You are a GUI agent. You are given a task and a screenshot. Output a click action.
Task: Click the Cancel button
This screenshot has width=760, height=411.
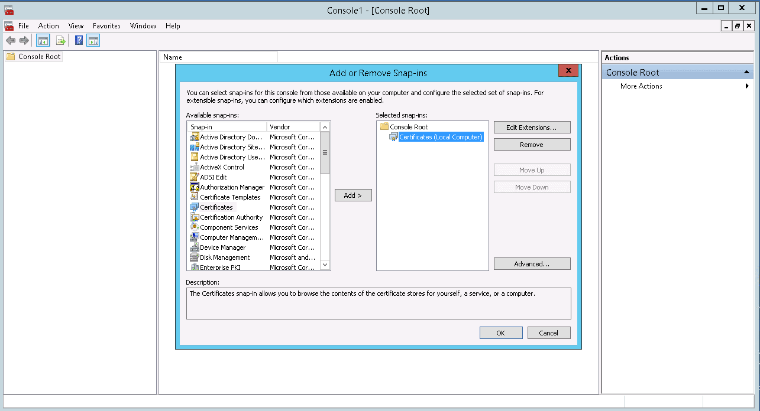point(549,333)
